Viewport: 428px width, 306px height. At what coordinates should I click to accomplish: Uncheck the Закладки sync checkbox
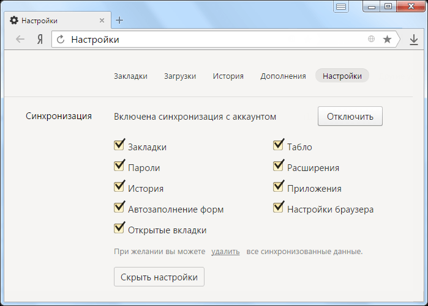click(x=119, y=145)
